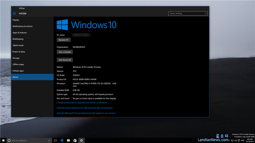Open the Storage page

[33, 58]
